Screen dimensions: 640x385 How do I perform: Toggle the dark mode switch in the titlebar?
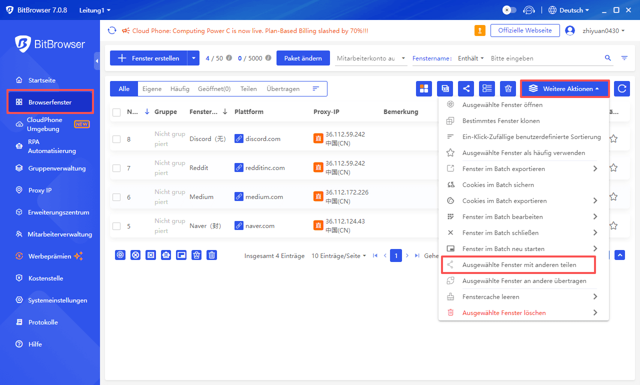[x=510, y=9]
